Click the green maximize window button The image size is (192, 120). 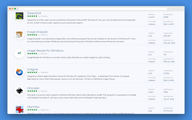tap(16, 9)
